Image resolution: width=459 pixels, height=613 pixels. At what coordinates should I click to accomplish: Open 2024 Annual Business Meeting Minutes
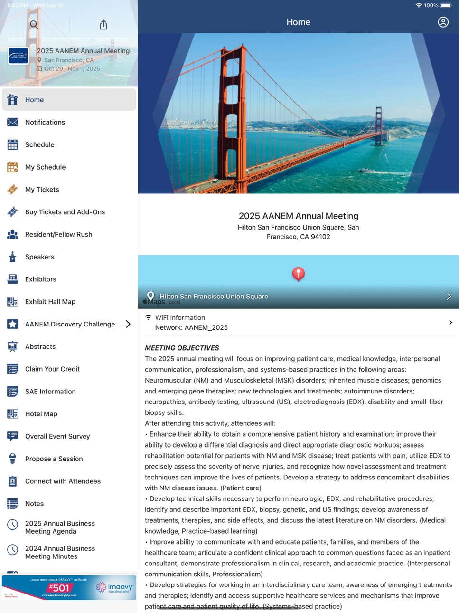(x=69, y=552)
